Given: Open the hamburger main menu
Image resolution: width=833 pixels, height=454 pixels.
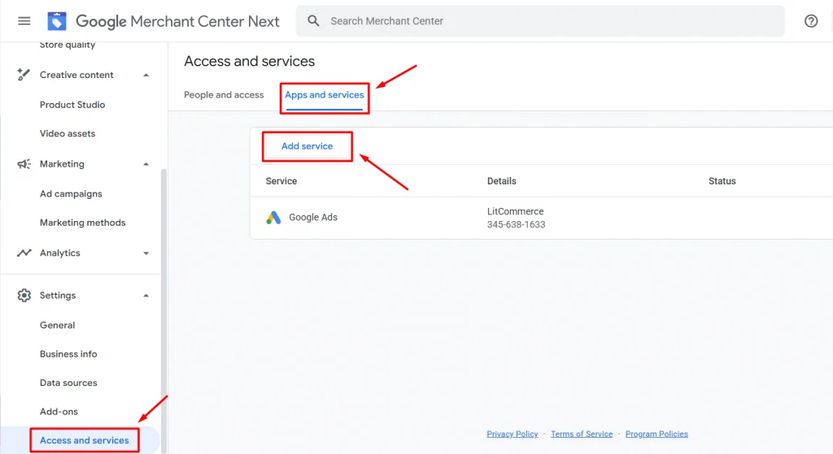Looking at the screenshot, I should tap(24, 21).
